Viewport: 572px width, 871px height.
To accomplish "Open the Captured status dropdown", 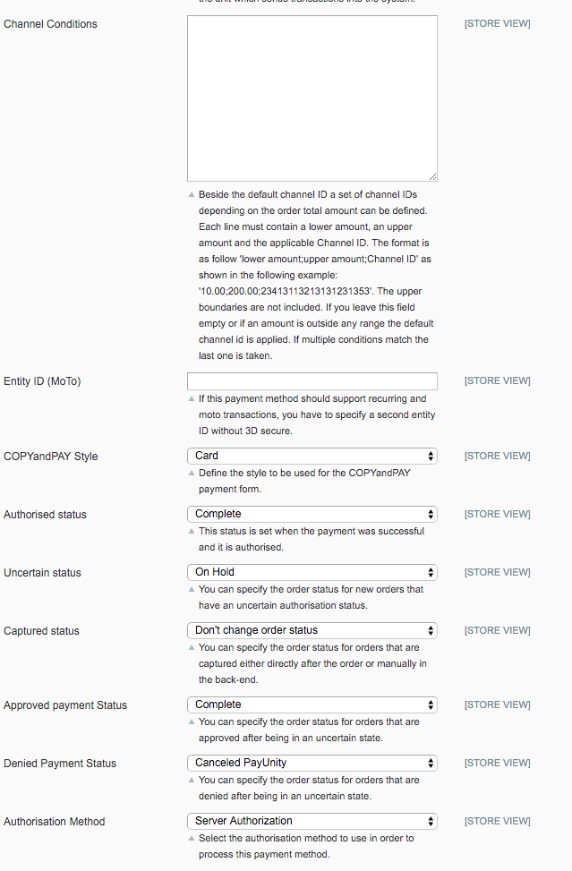I will 312,630.
